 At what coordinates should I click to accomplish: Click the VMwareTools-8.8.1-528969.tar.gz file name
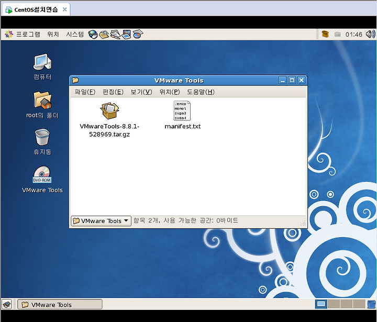109,130
